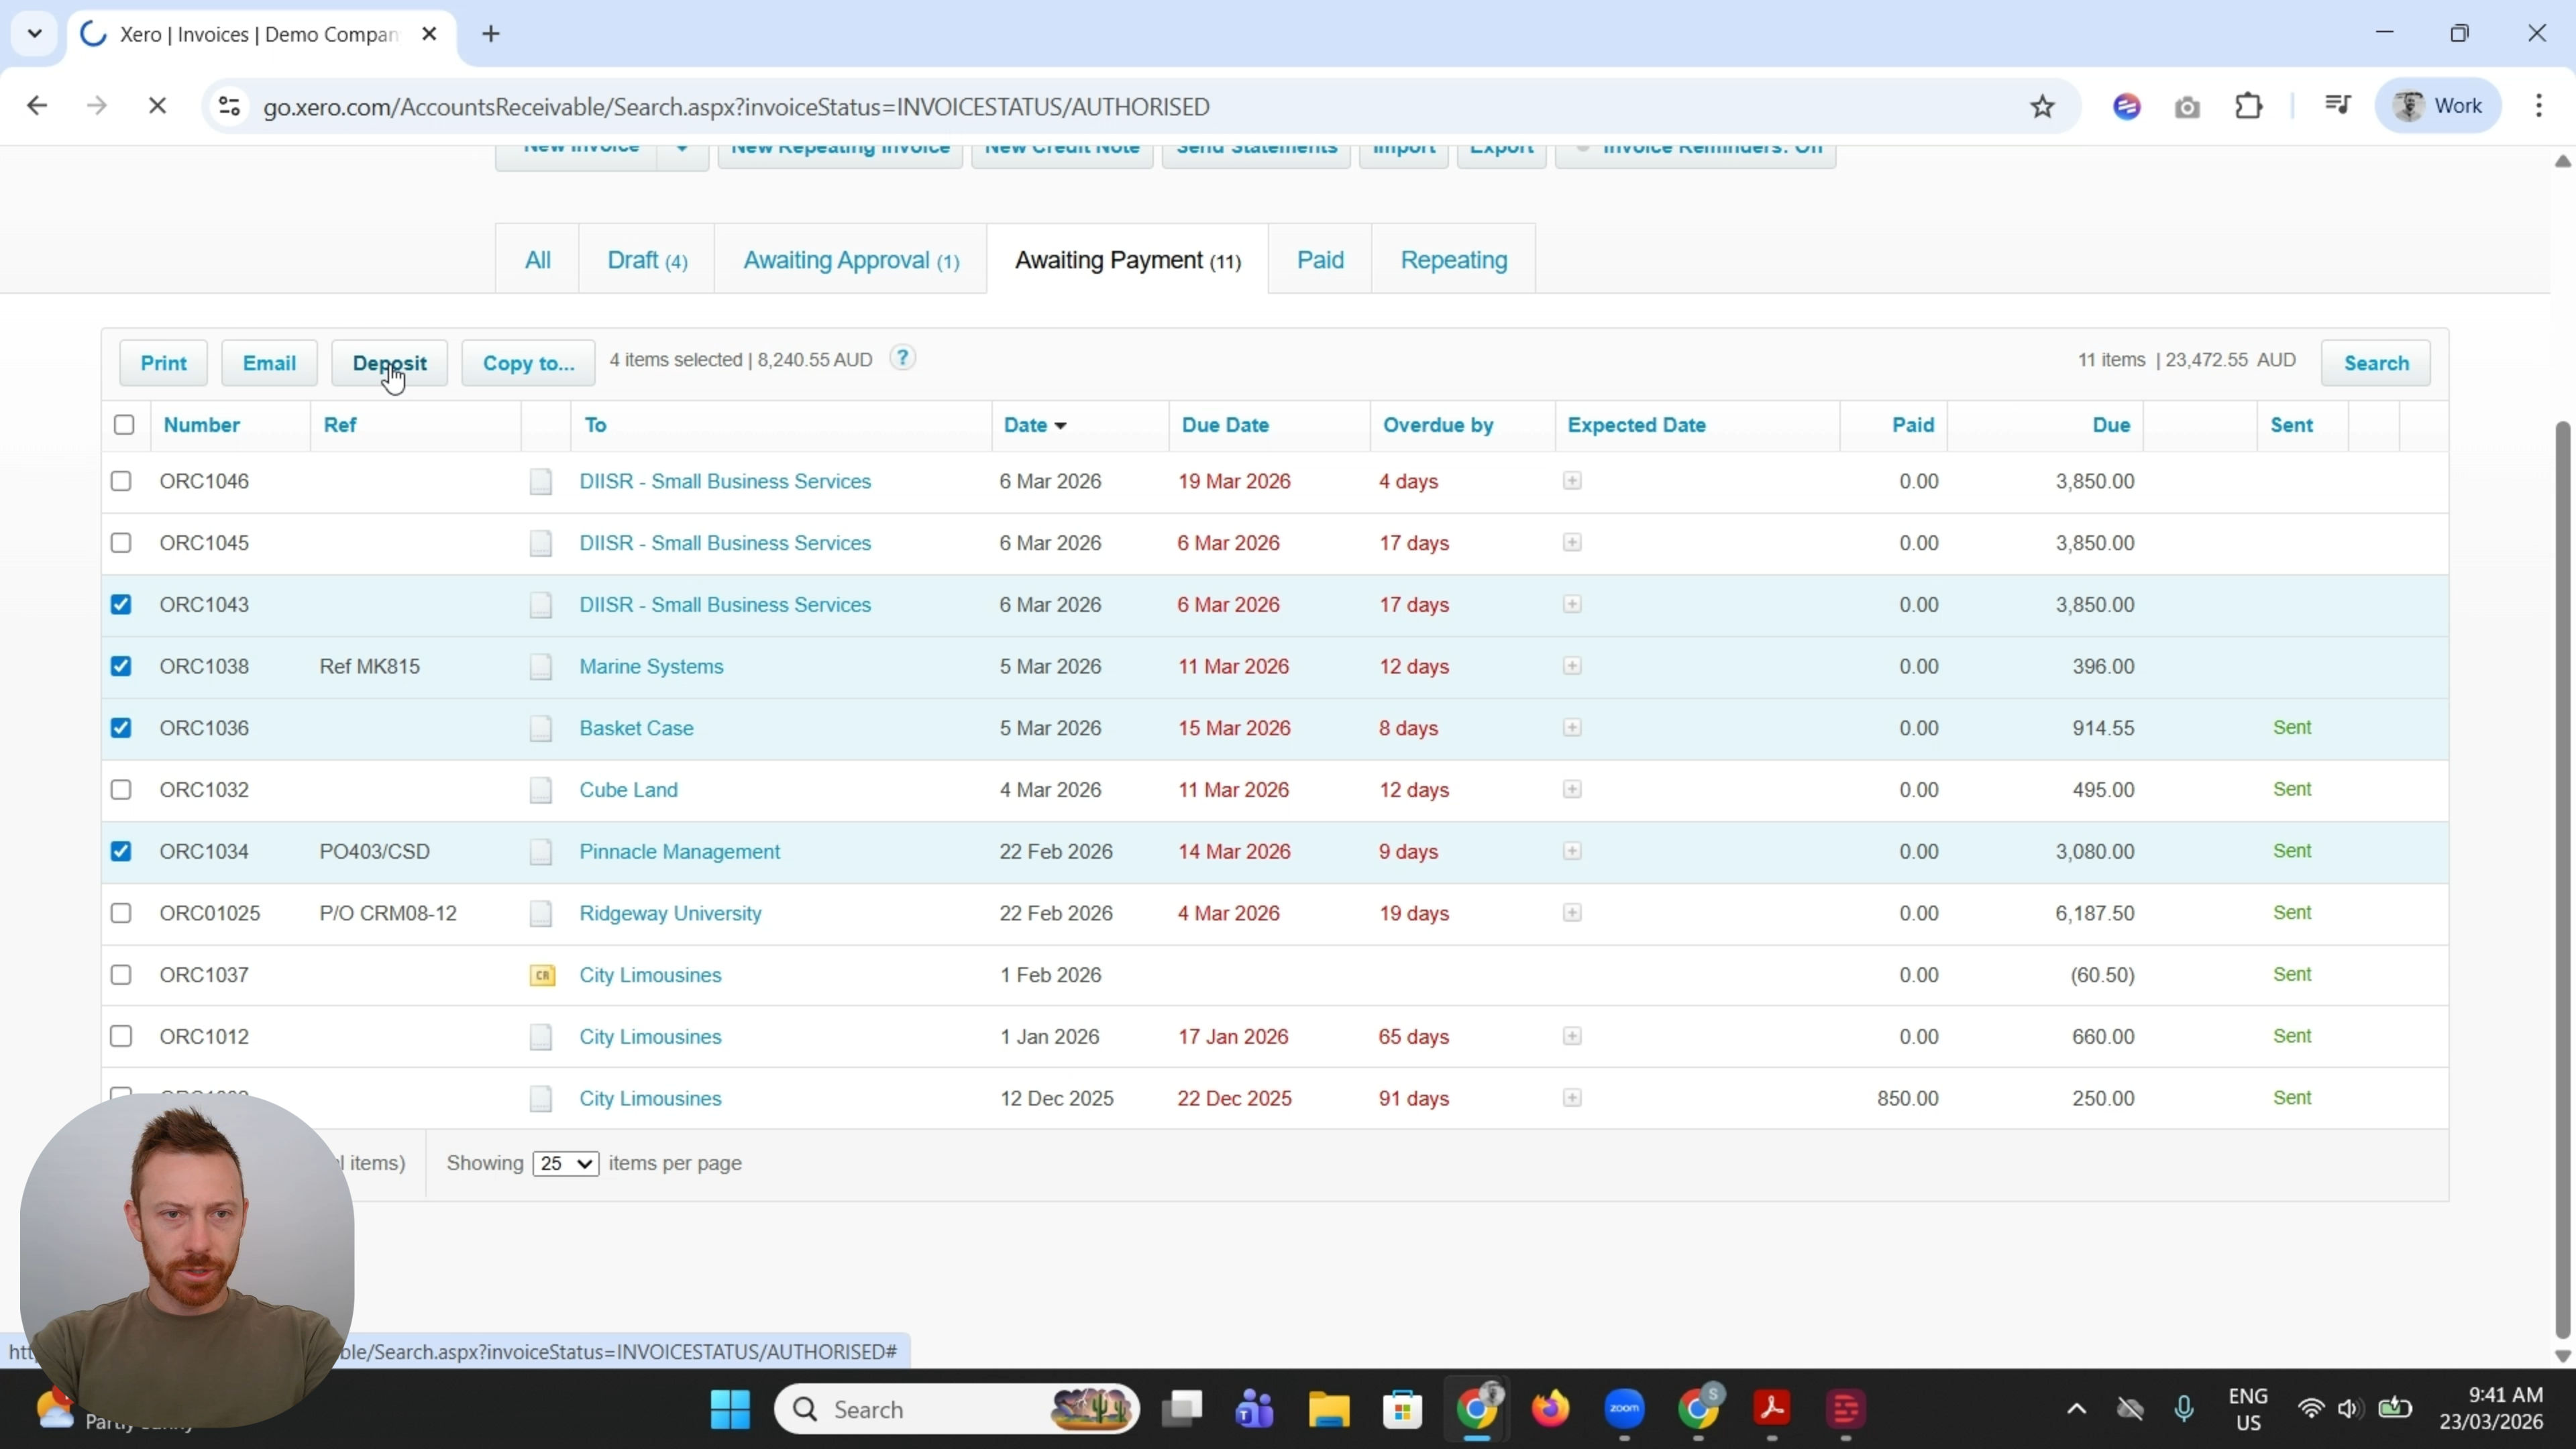This screenshot has width=2576, height=1449.
Task: Check the box for invoice ORC1046
Action: click(121, 481)
